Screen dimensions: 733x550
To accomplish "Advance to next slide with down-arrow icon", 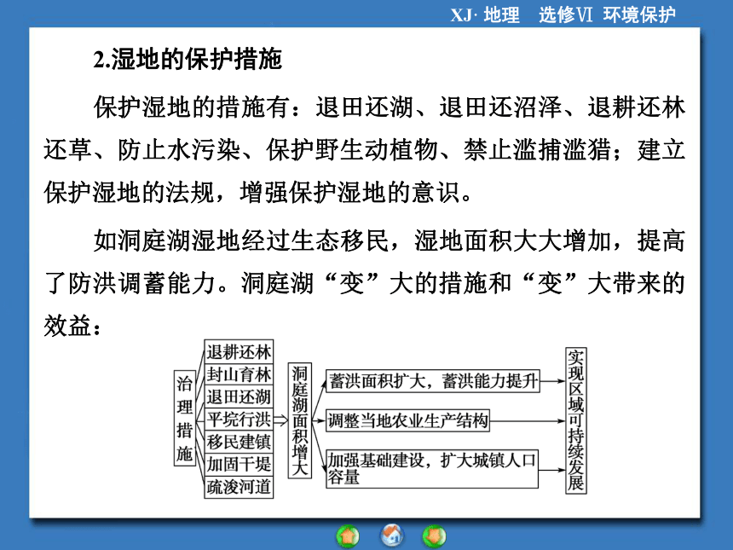I will [435, 536].
